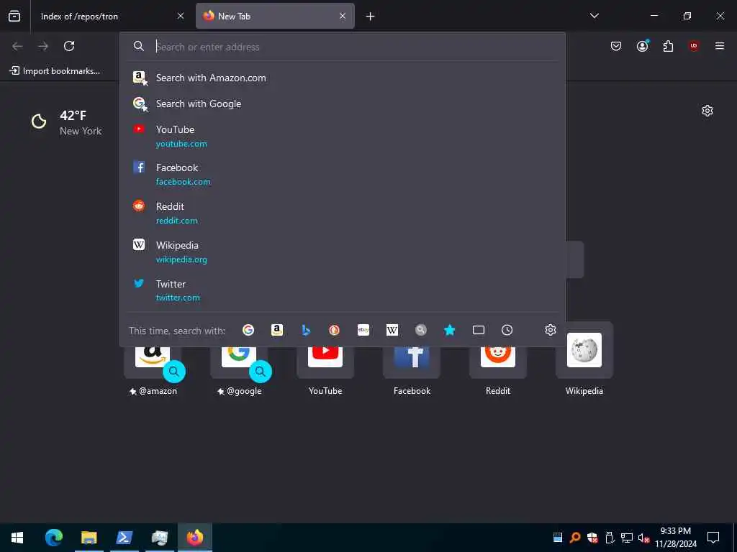This screenshot has width=737, height=552.
Task: Open the Firefox account icon
Action: point(642,46)
